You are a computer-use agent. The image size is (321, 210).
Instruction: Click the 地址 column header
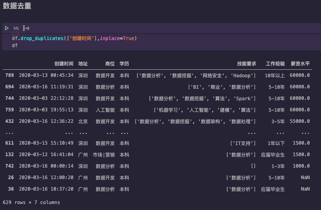coord(83,64)
